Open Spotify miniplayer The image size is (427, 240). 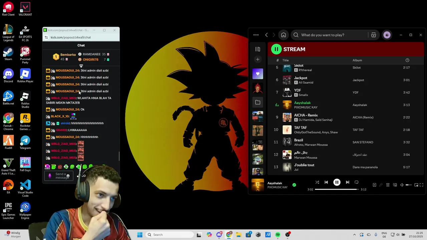416,185
